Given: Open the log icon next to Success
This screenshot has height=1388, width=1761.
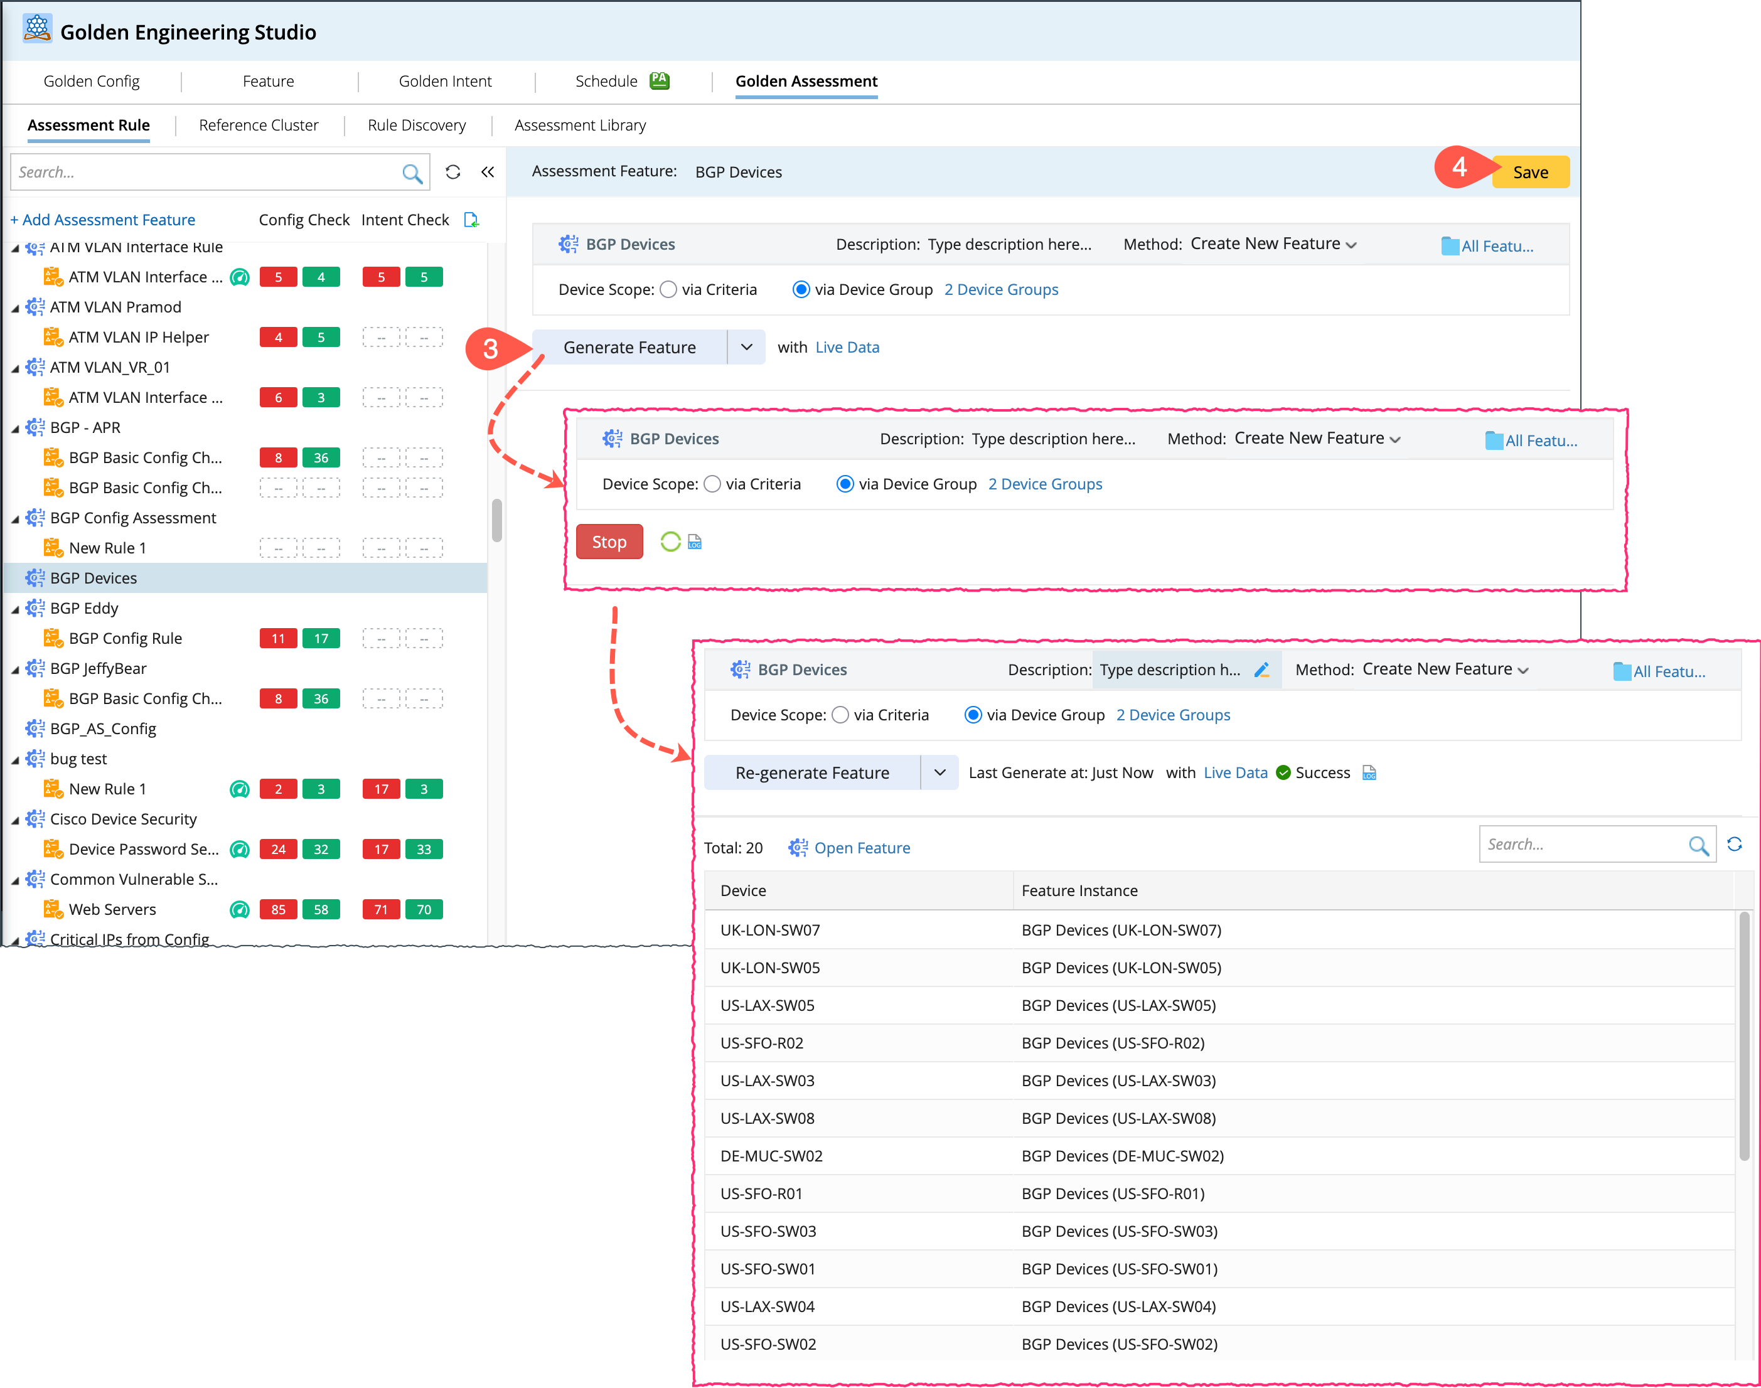Looking at the screenshot, I should [x=1369, y=773].
